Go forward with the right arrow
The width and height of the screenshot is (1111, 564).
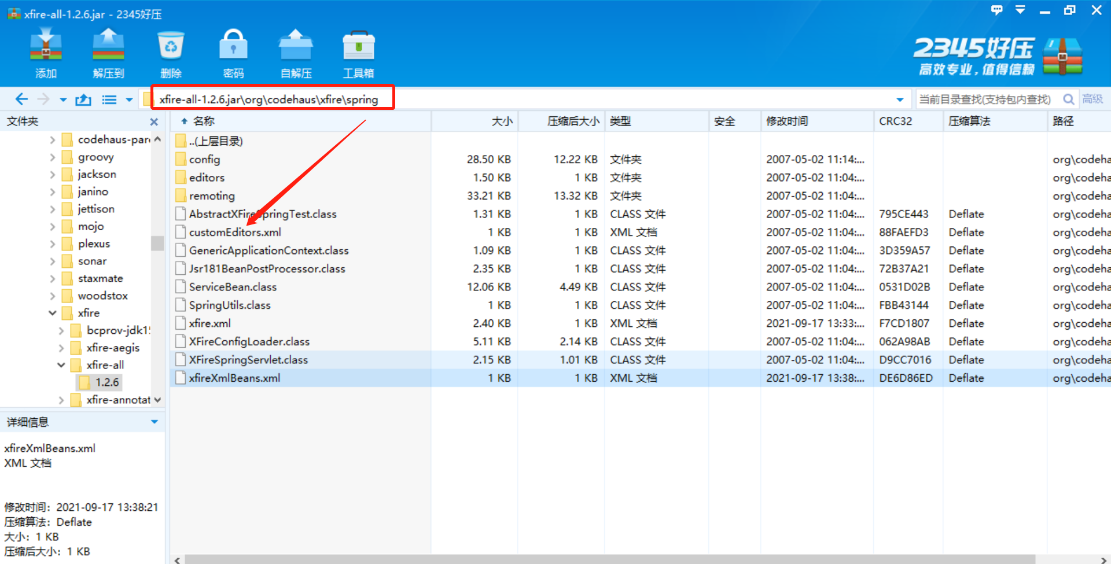click(x=43, y=99)
